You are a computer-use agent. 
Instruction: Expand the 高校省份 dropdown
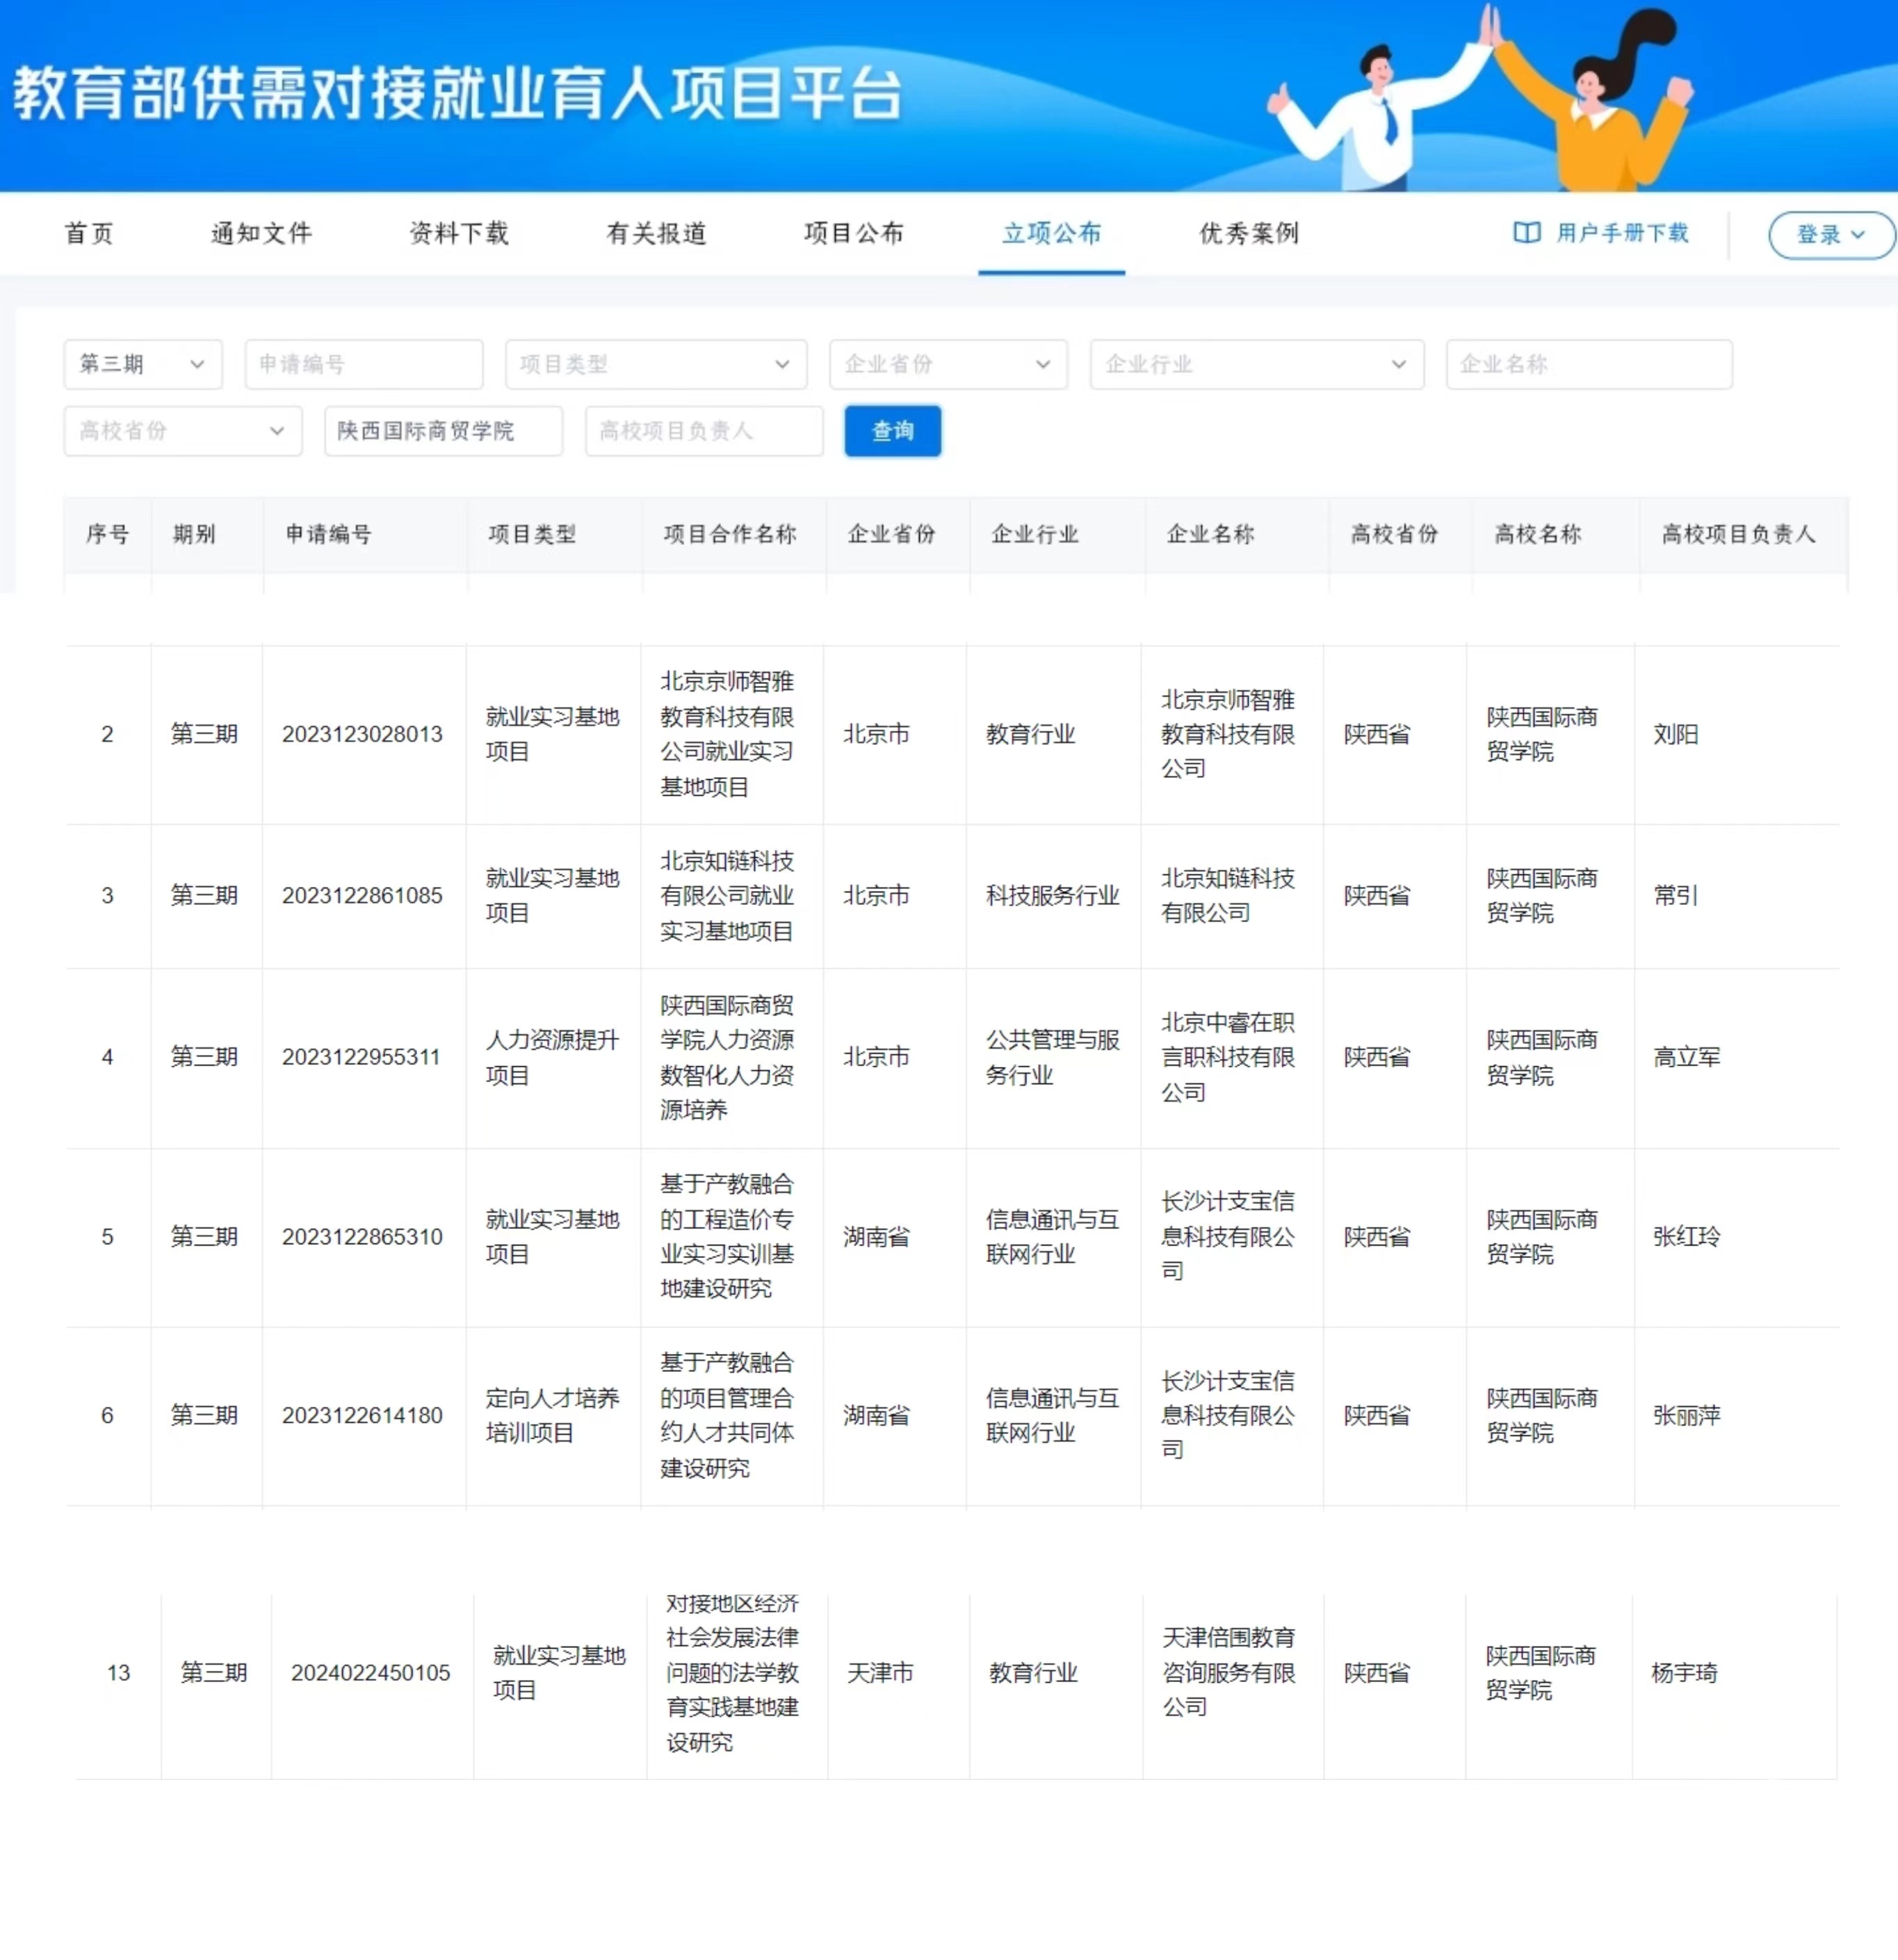183,431
